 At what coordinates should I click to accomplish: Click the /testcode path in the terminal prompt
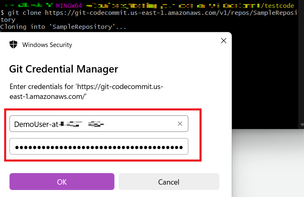(278, 6)
